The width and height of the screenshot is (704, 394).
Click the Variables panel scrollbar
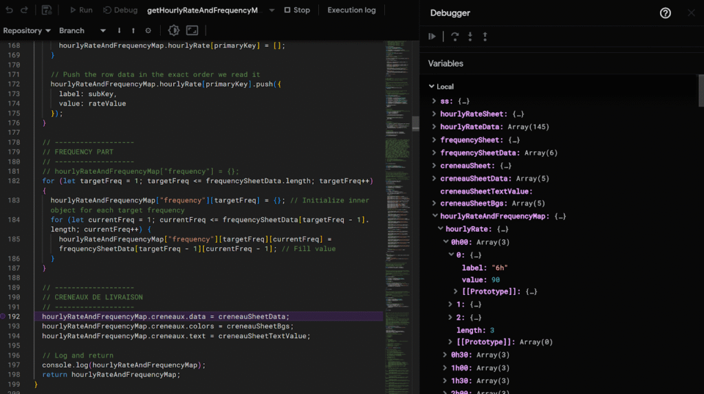pyautogui.click(x=701, y=89)
